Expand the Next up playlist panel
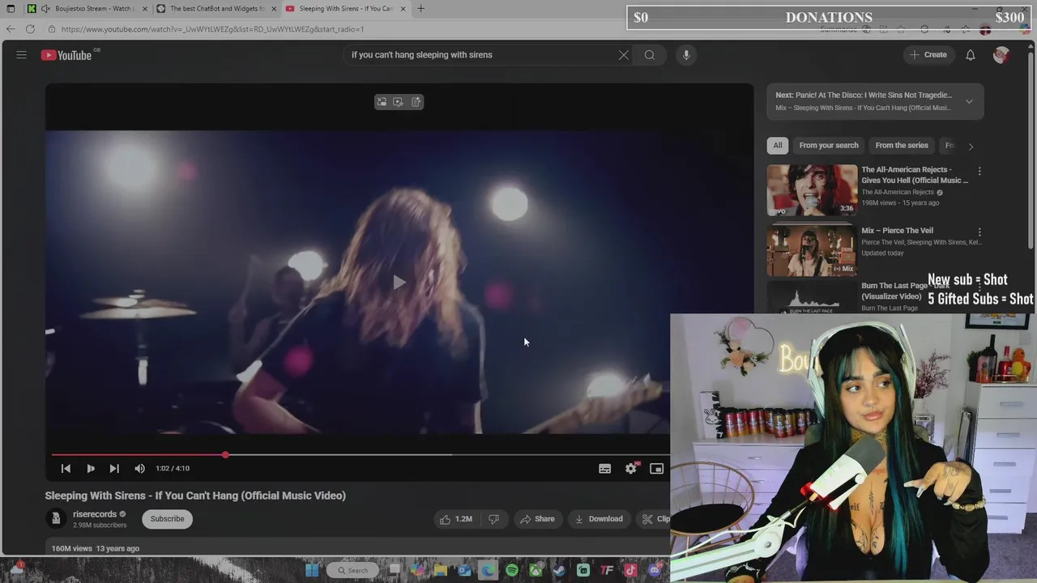The image size is (1037, 583). coord(969,101)
